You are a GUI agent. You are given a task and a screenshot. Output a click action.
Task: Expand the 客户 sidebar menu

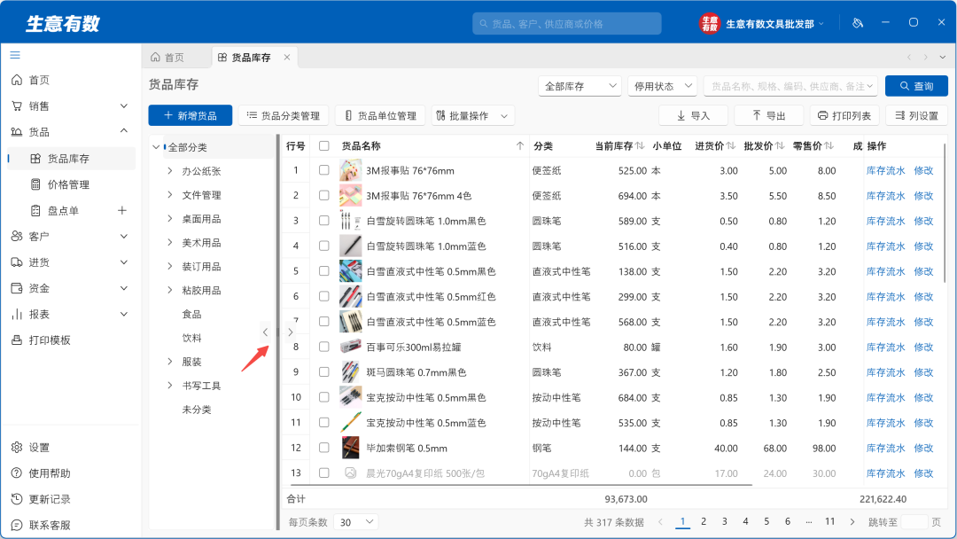click(x=124, y=236)
